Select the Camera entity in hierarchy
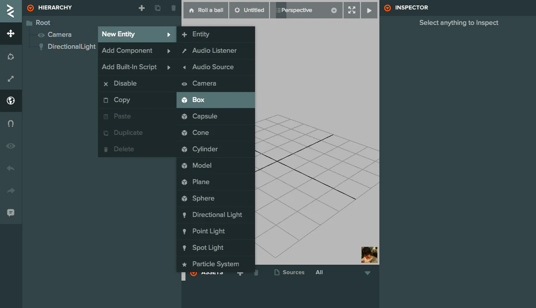The height and width of the screenshot is (308, 536). (x=60, y=34)
